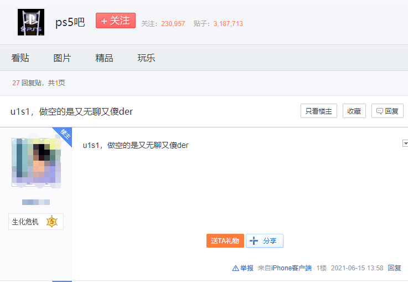Open the iPhone客户端 source link
This screenshot has width=408, height=282.
pos(291,268)
